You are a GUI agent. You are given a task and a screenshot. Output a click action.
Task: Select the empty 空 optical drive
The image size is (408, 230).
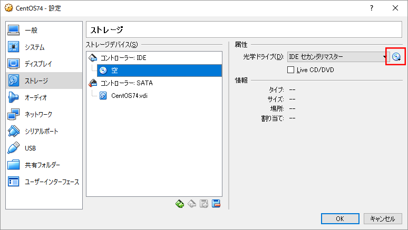(159, 71)
